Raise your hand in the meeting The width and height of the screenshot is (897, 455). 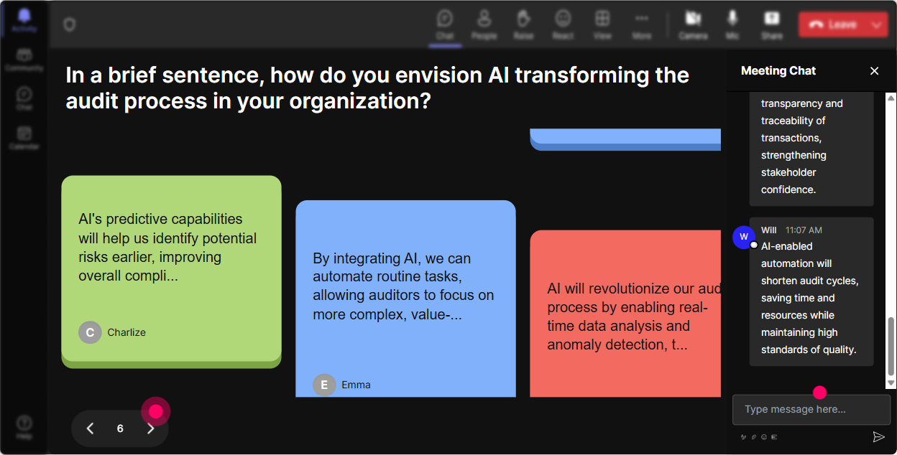[523, 24]
